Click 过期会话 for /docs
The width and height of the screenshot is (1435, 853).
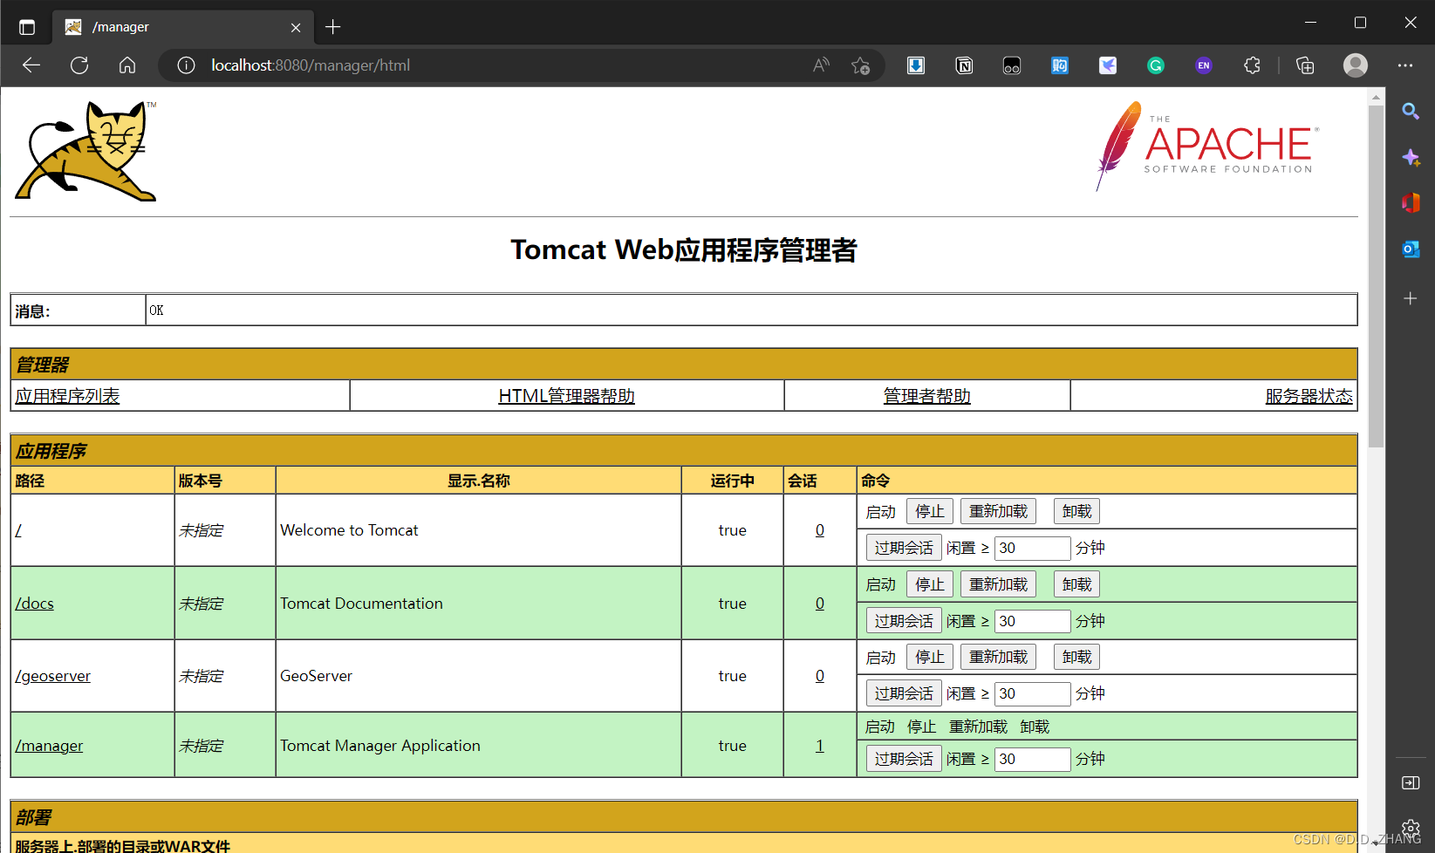904,621
